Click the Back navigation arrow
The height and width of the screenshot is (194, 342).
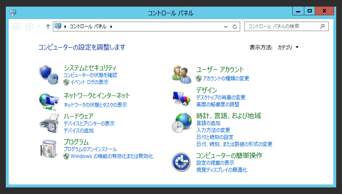pos(17,26)
